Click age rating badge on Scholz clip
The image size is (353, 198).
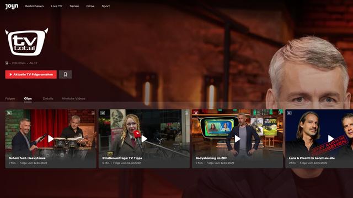[9, 113]
